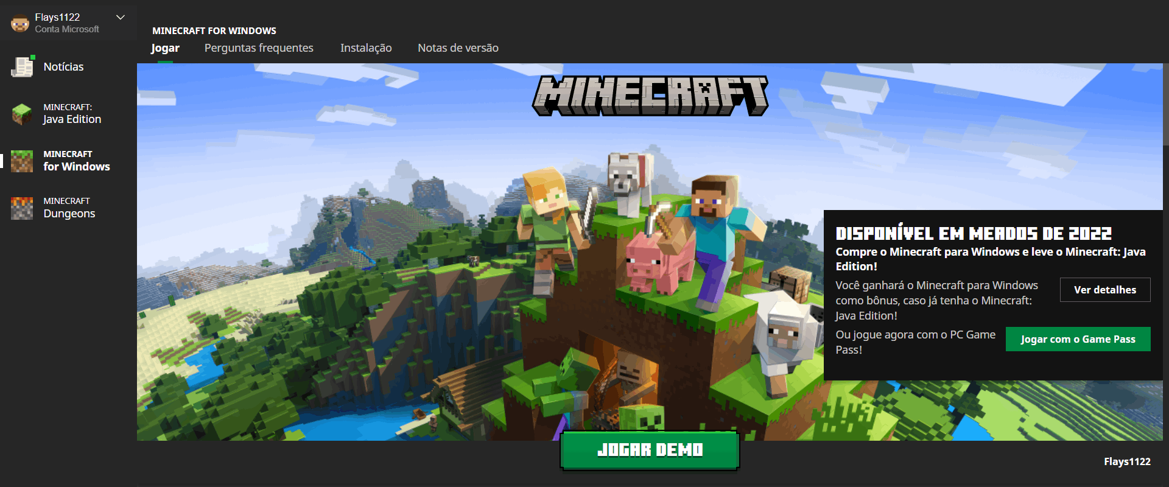
Task: Click the Minecraft logo on banner
Action: click(650, 96)
